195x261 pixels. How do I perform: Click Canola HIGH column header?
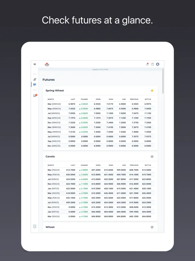pyautogui.click(x=111, y=165)
